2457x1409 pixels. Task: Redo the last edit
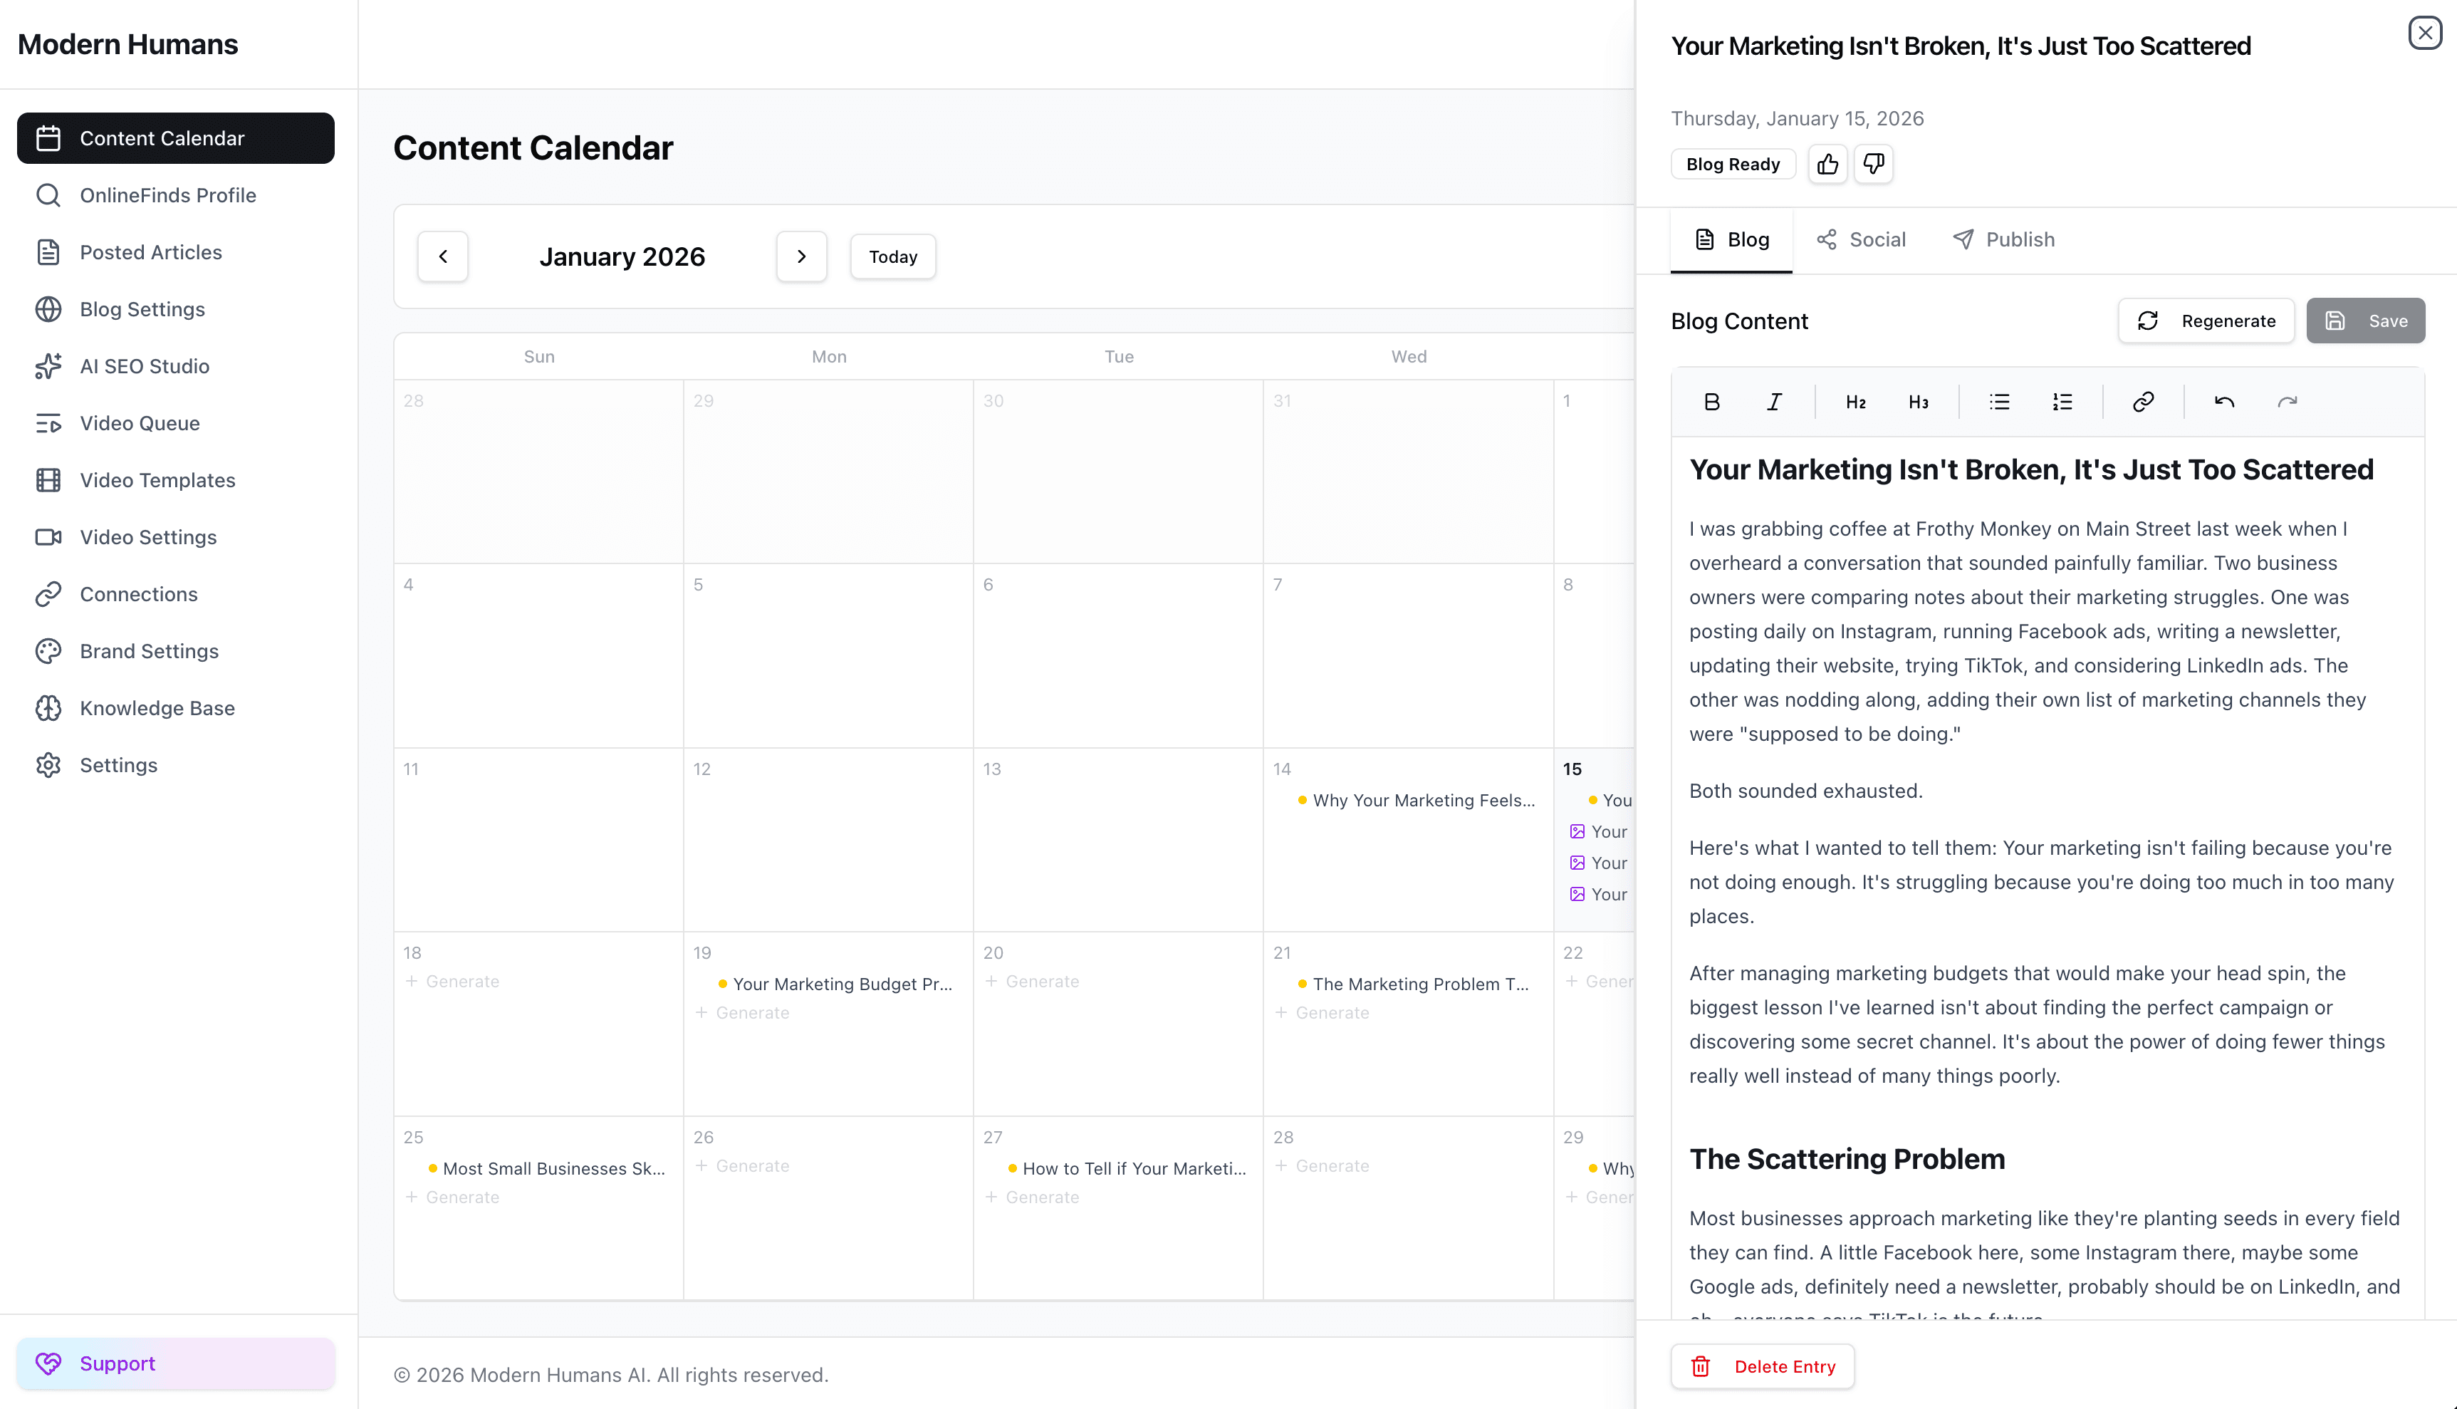pyautogui.click(x=2288, y=402)
